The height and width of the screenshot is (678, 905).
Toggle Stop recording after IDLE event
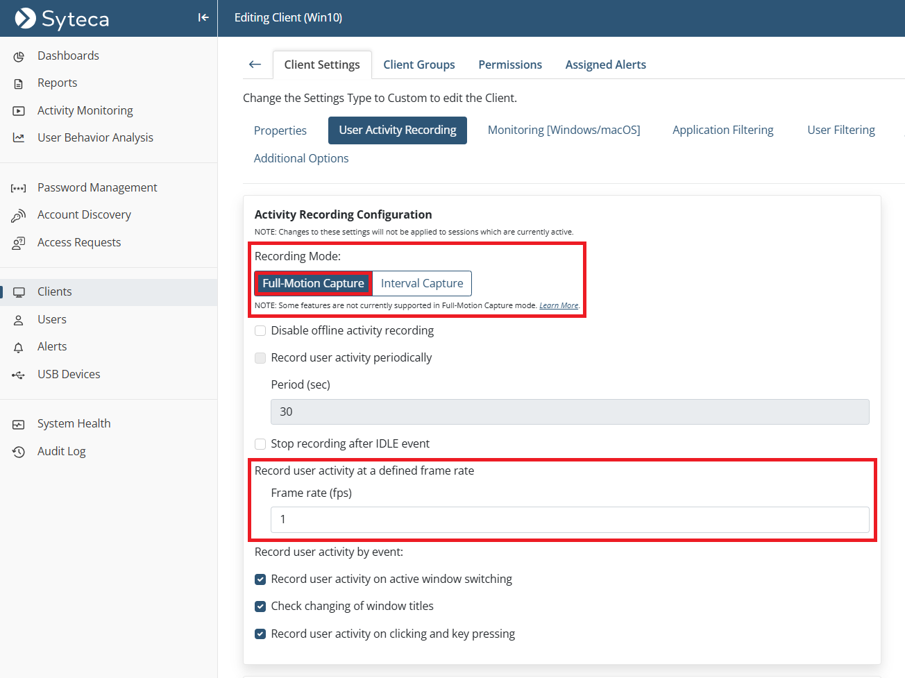point(260,444)
